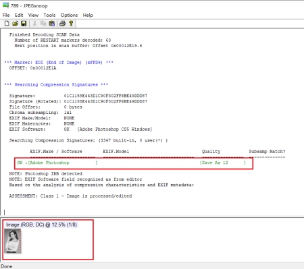The height and width of the screenshot is (269, 304).
Task: Open the View menu
Action: pyautogui.click(x=33, y=15)
